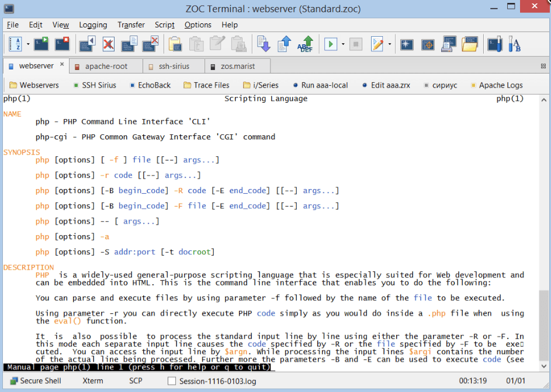Click the Run aaa-local button
Viewport: 551px width, 392px height.
[x=320, y=85]
